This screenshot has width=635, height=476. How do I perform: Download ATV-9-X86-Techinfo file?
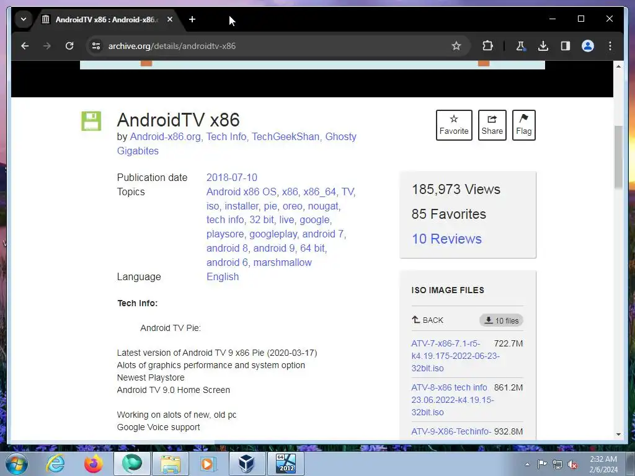451,431
